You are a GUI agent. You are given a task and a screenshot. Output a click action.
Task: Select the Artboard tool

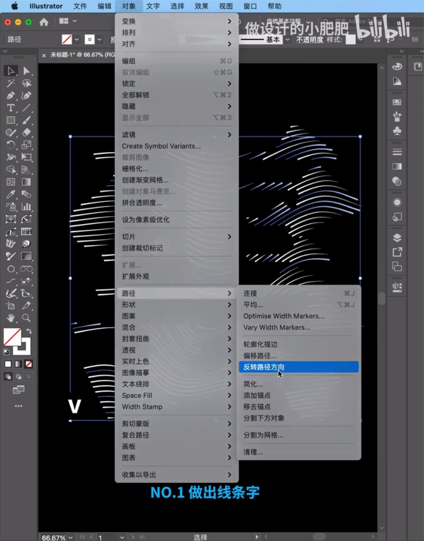[x=11, y=305]
